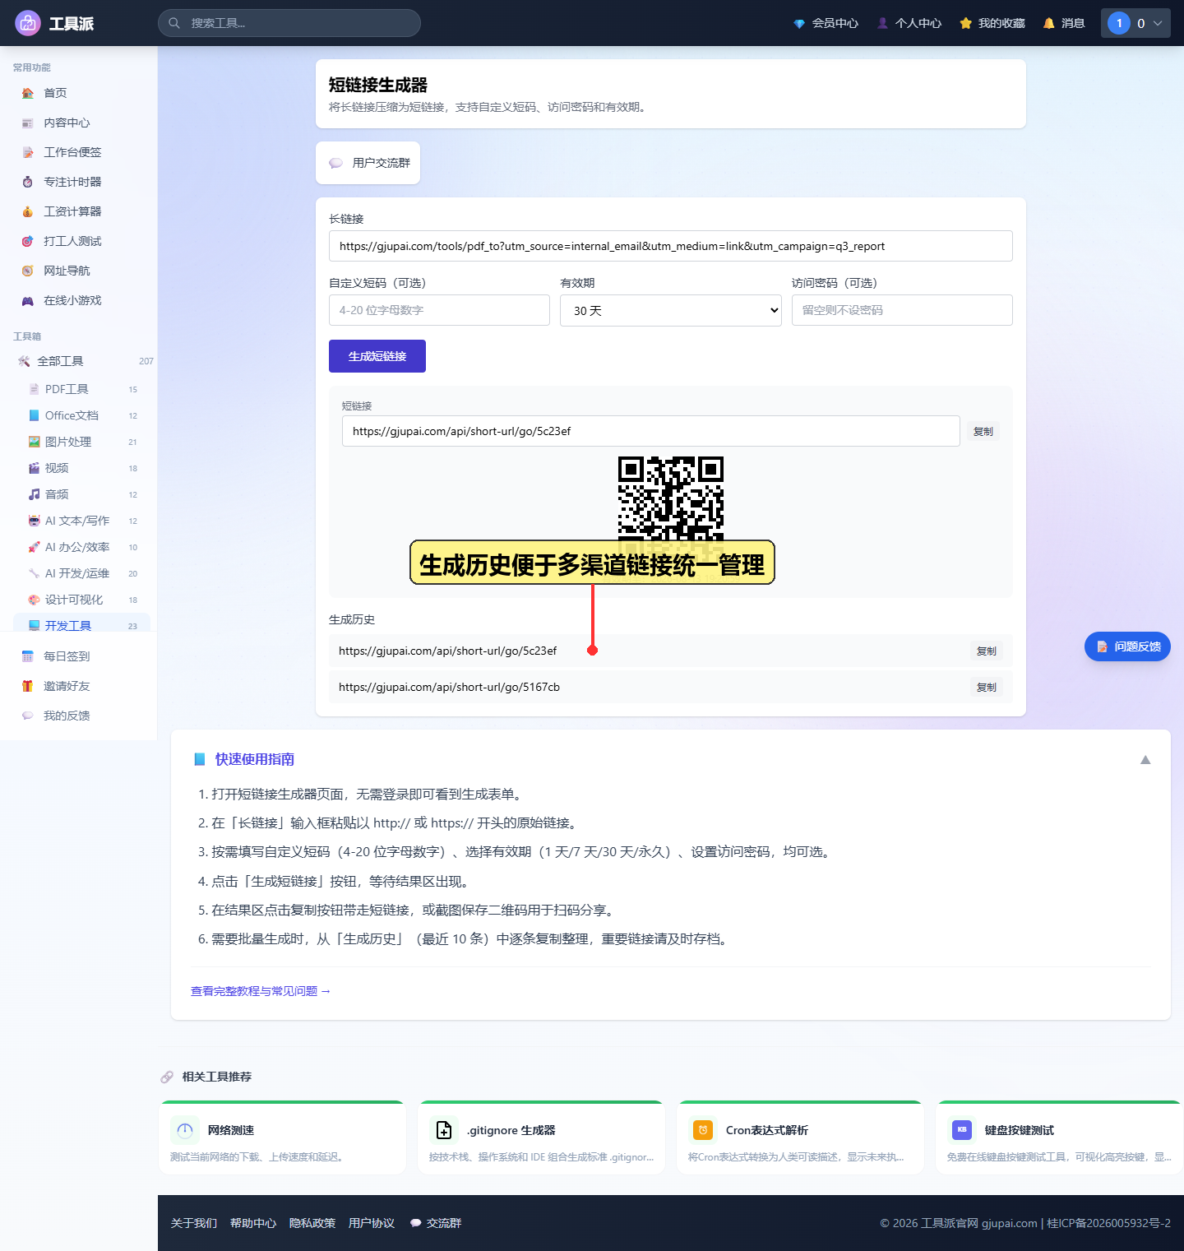Open 工作台便签 note icon
Viewport: 1184px width, 1251px height.
click(x=28, y=152)
